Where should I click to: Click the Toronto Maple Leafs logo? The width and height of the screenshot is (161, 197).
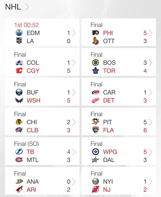pos(96,71)
